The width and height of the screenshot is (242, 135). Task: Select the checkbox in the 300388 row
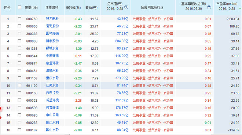19,33
